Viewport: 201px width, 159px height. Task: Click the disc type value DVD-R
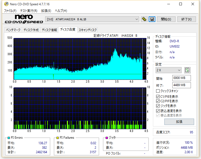pyautogui.click(x=174, y=41)
